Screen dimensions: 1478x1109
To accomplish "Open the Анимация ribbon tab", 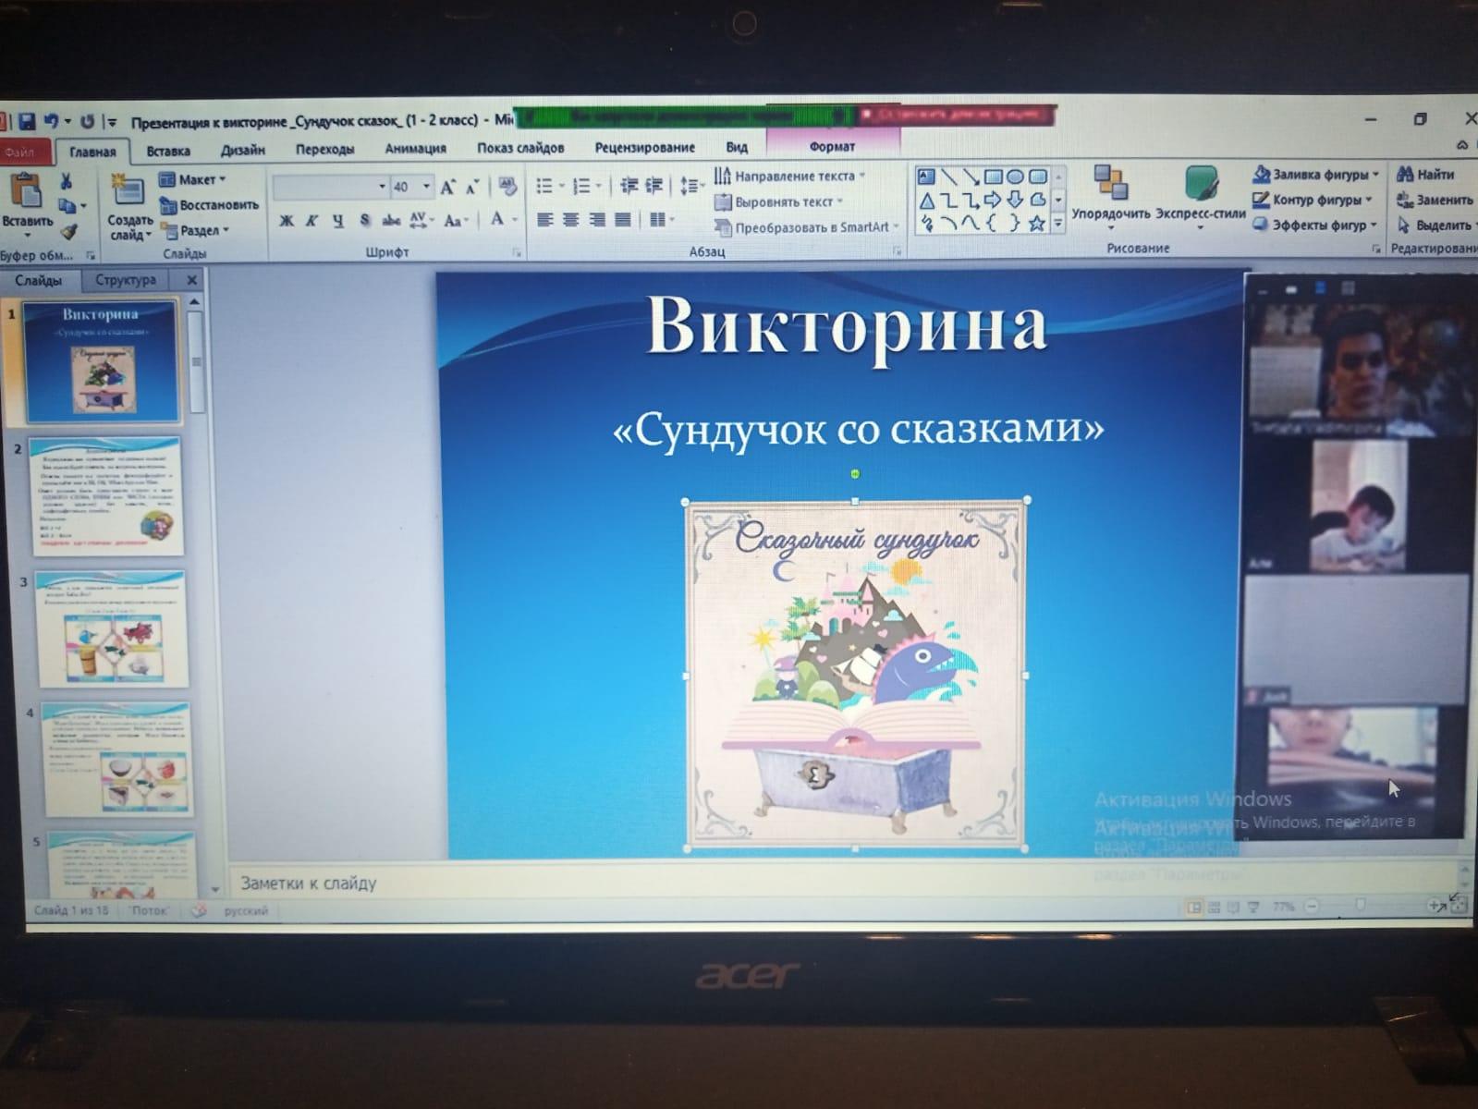I will [x=415, y=148].
